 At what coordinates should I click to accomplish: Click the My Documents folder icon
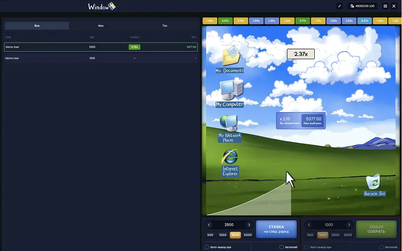point(231,55)
